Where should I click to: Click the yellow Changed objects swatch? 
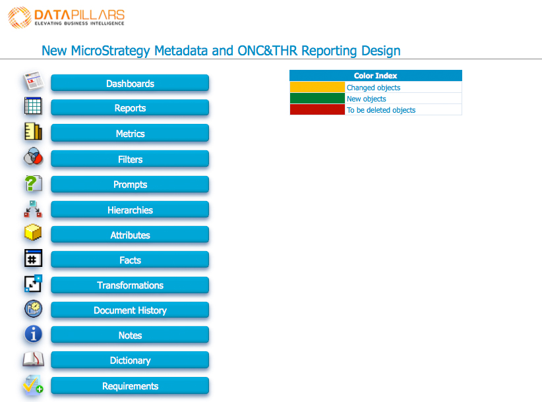pyautogui.click(x=317, y=87)
